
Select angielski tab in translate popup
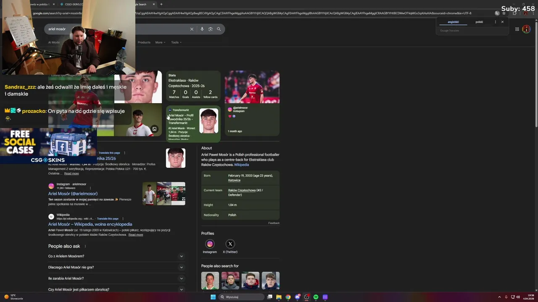pos(453,22)
